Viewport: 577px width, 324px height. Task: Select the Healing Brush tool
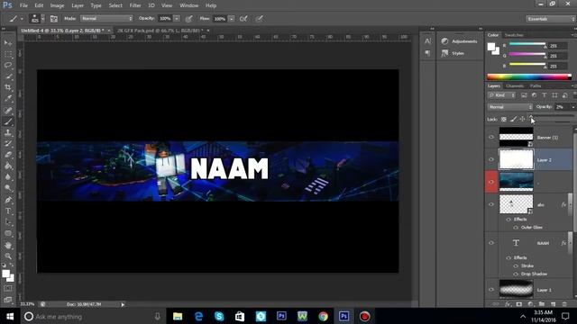coord(8,110)
